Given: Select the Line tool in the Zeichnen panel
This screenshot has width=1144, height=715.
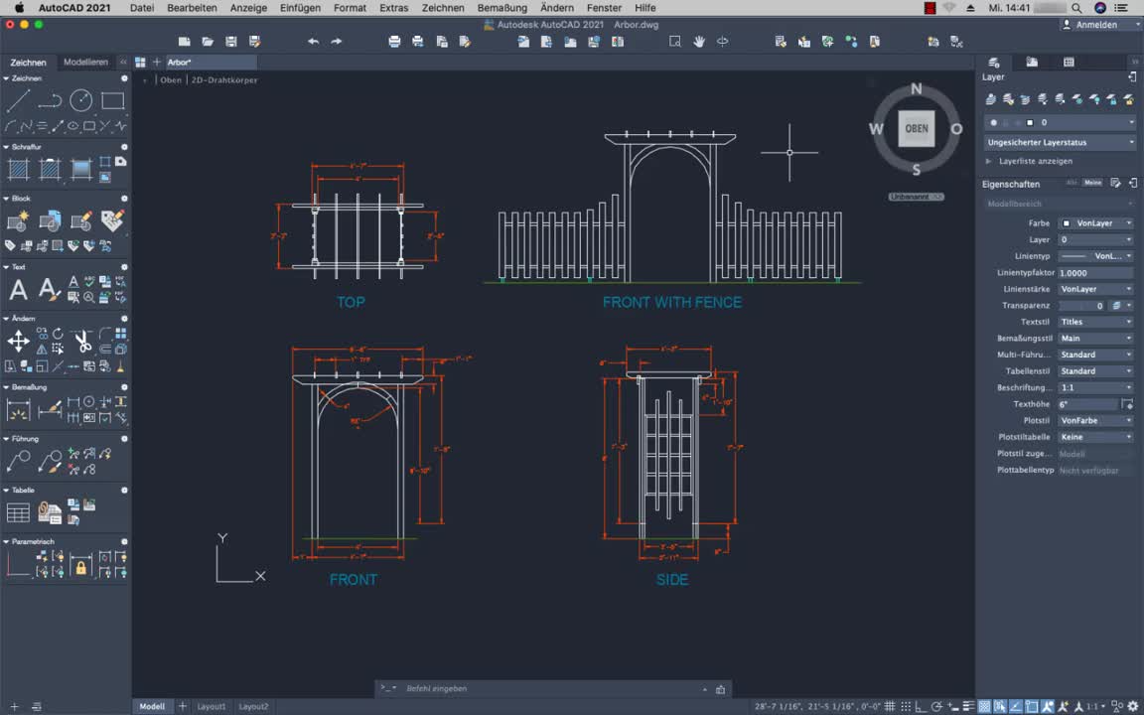Looking at the screenshot, I should [19, 99].
